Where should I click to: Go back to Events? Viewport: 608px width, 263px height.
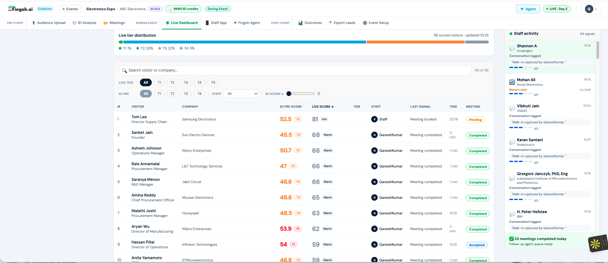click(x=70, y=9)
